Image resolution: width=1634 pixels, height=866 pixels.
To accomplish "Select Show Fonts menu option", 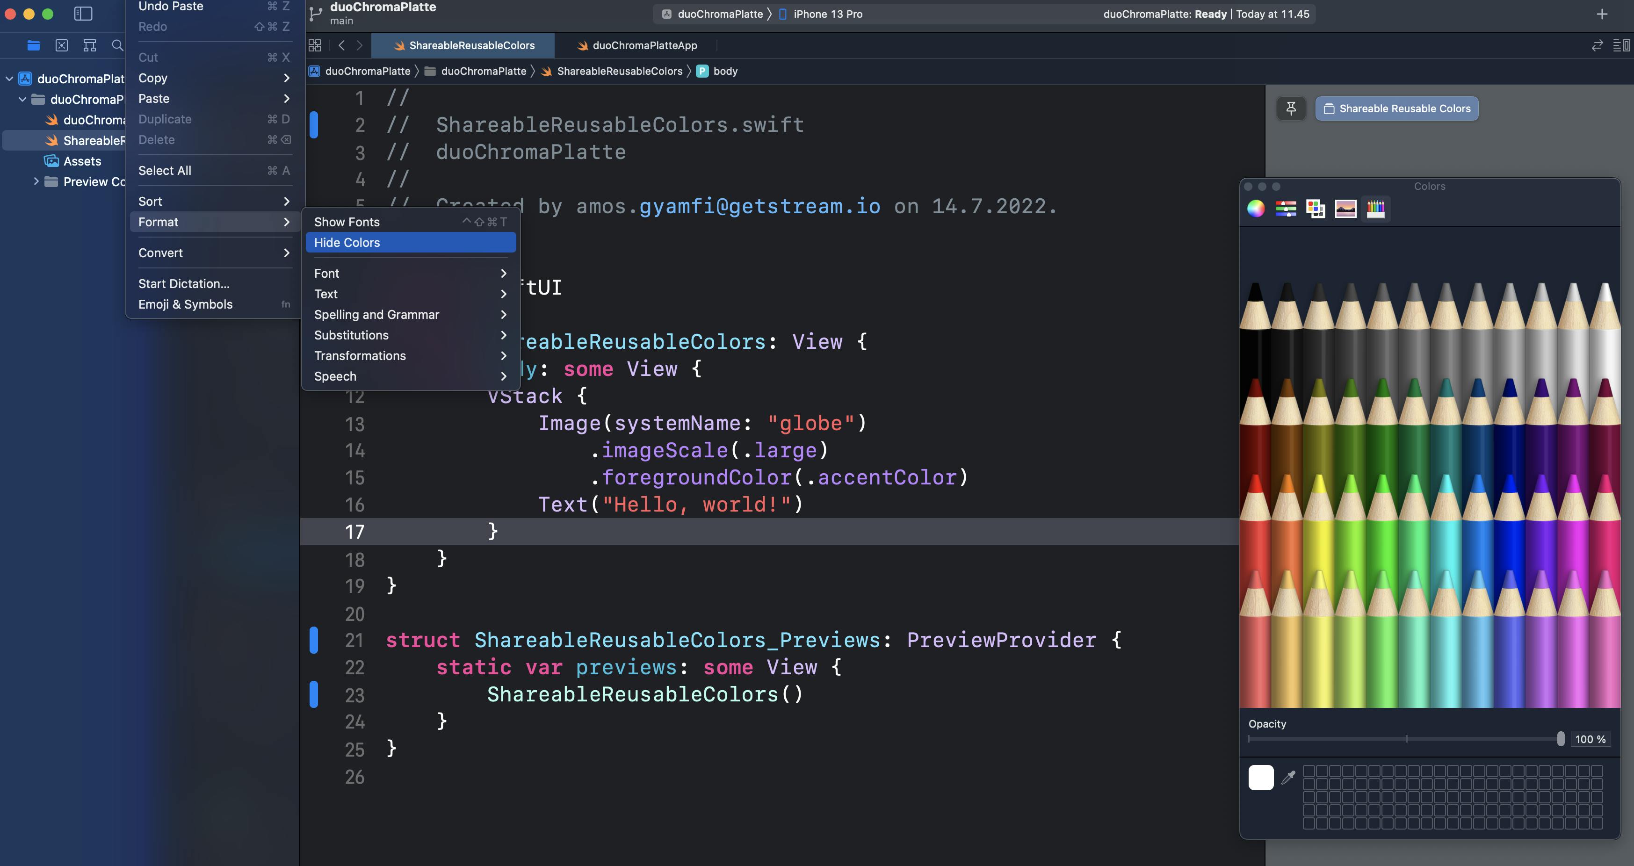I will (346, 222).
